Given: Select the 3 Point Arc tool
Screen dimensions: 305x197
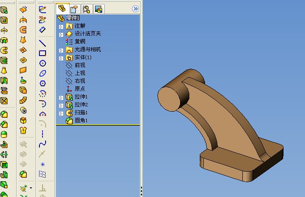Looking at the screenshot, I should click(x=43, y=114).
